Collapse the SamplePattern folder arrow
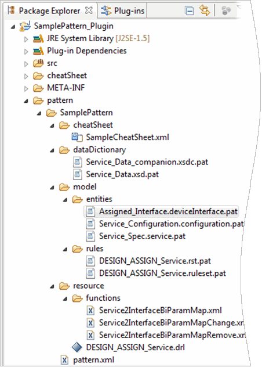 [x=39, y=114]
